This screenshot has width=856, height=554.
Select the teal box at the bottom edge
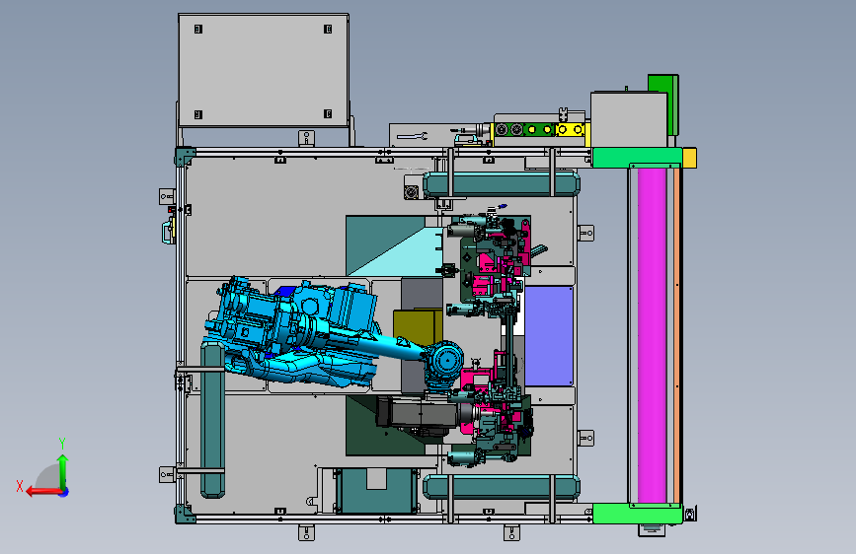coord(376,491)
